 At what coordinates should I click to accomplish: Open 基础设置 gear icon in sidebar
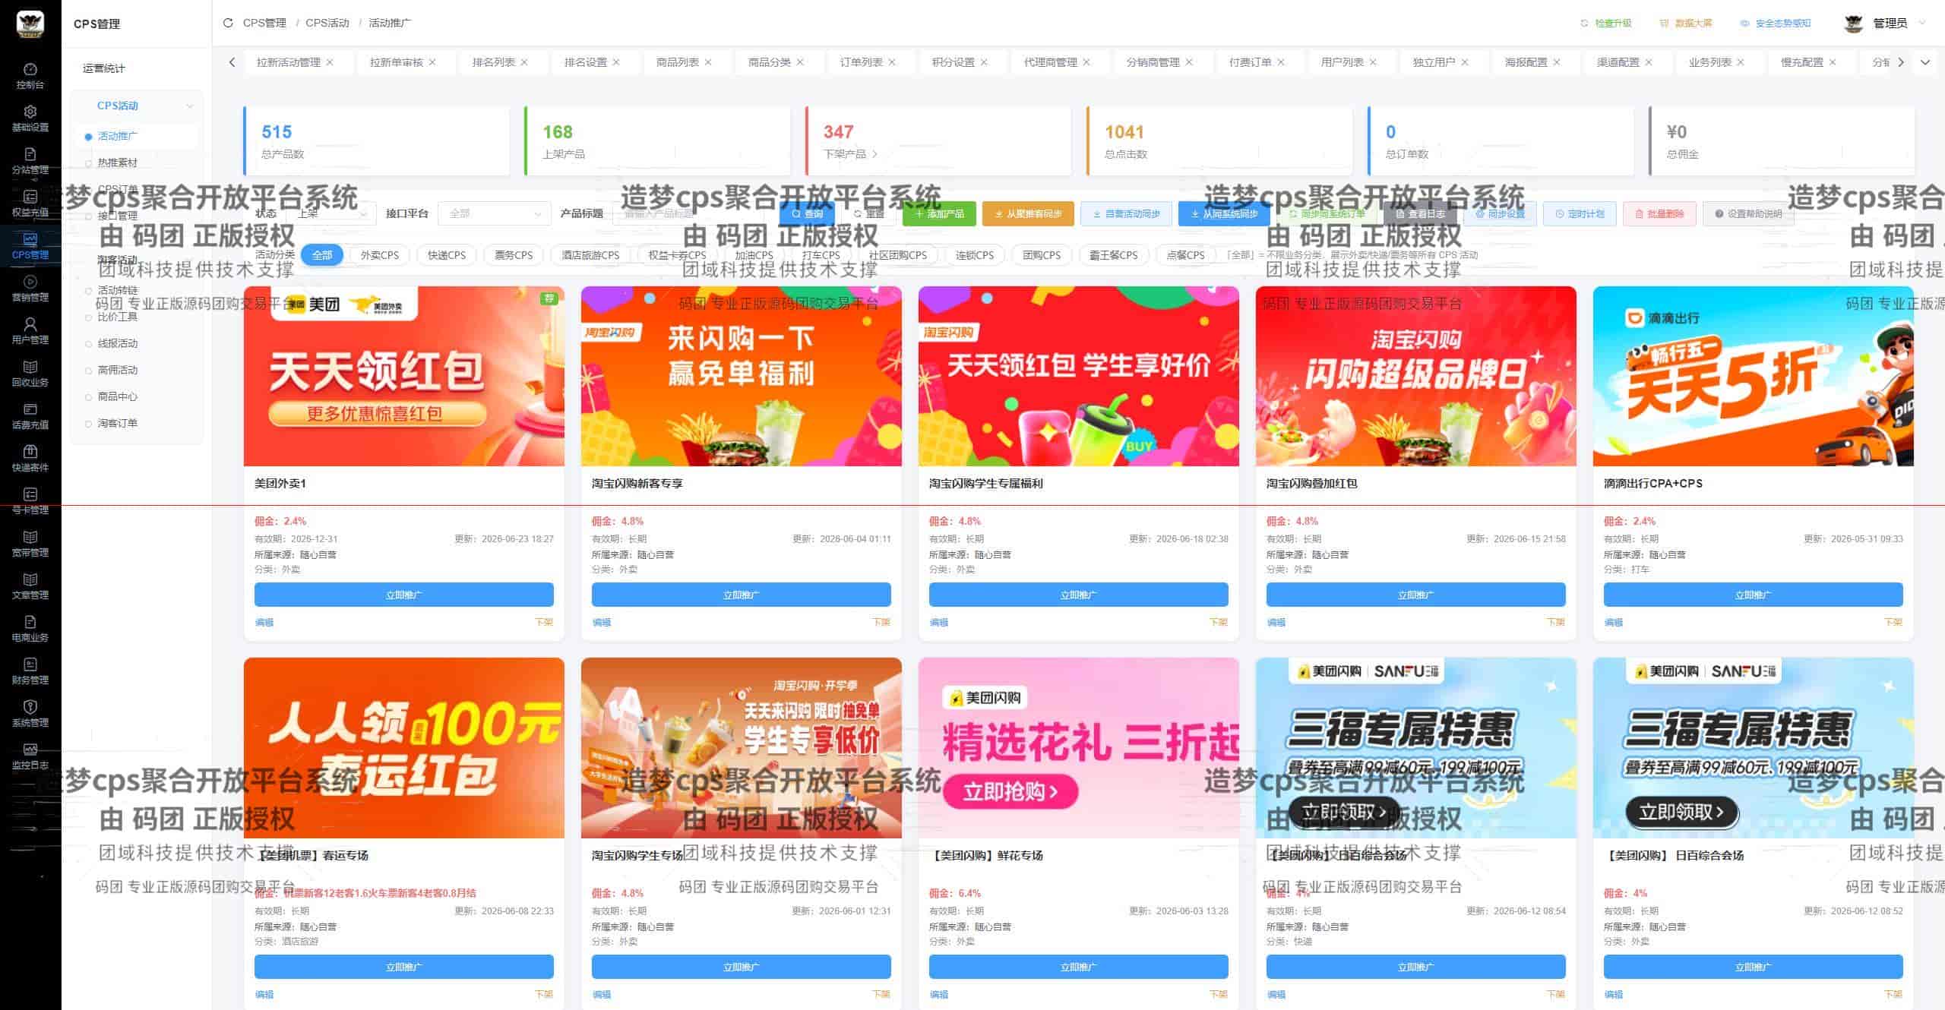[30, 111]
